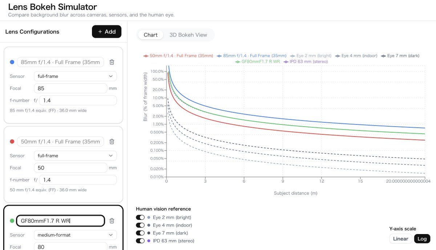The height and width of the screenshot is (250, 436).
Task: Click the Focal field showing 50
Action: 70,168
